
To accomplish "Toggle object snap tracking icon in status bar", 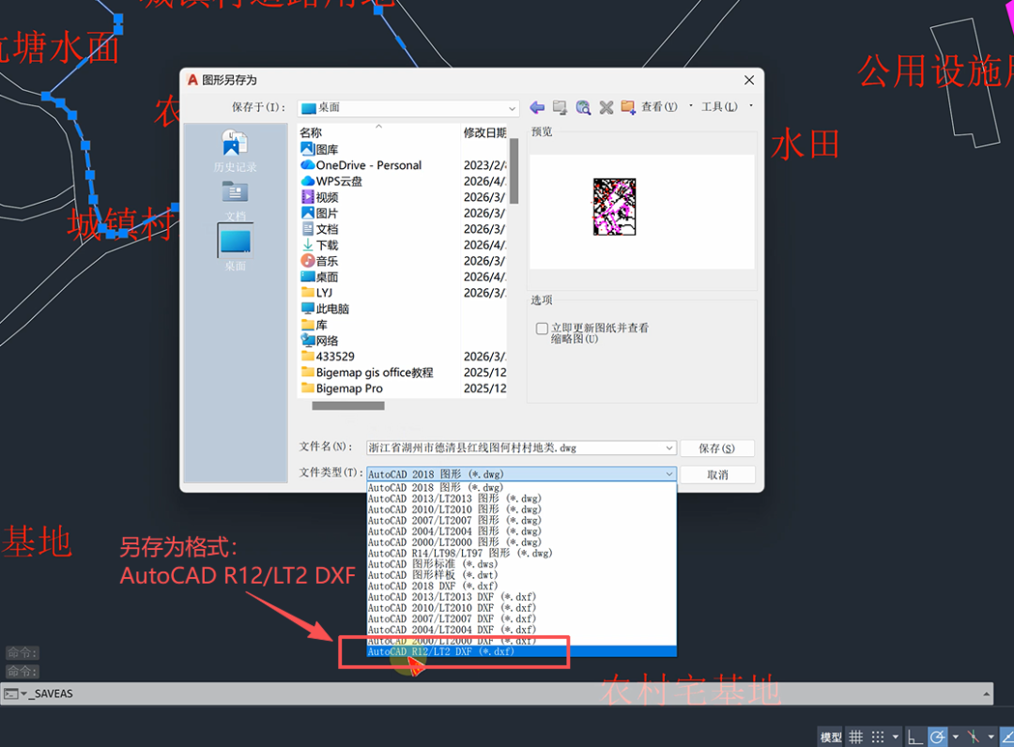I will pos(974,737).
